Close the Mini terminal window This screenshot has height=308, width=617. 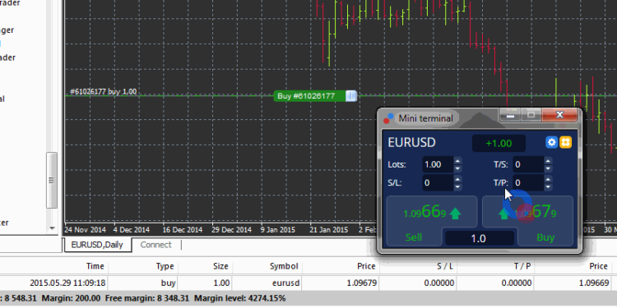click(x=560, y=115)
